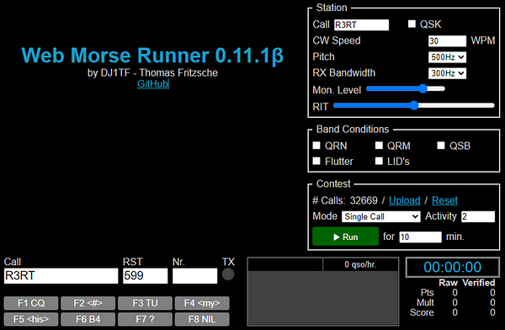The width and height of the screenshot is (505, 330).
Task: Enable the QSK checkbox
Action: tap(412, 24)
